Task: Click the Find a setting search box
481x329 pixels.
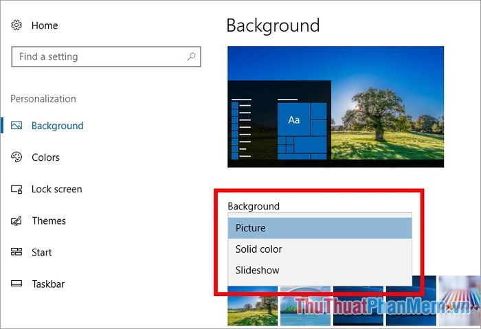Action: pyautogui.click(x=106, y=56)
